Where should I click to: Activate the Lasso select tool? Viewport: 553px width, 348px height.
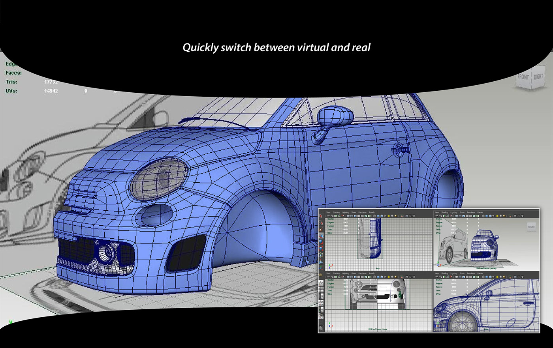pyautogui.click(x=321, y=223)
